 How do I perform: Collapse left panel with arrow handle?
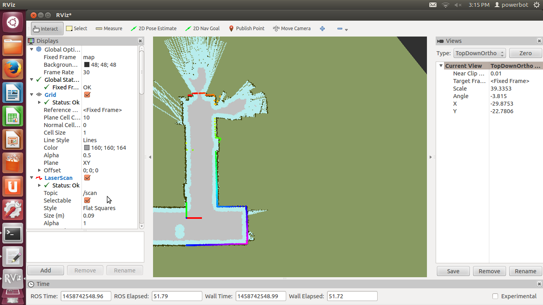pyautogui.click(x=150, y=157)
